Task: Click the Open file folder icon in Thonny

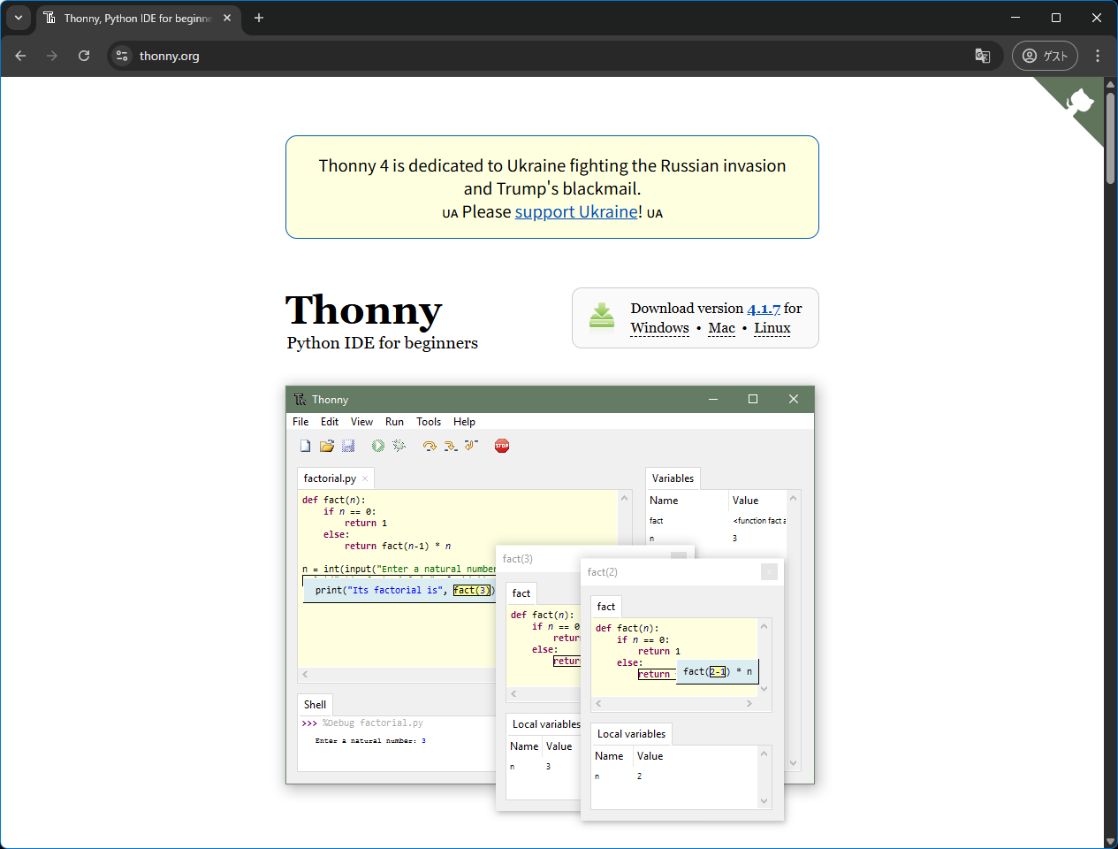Action: point(326,446)
